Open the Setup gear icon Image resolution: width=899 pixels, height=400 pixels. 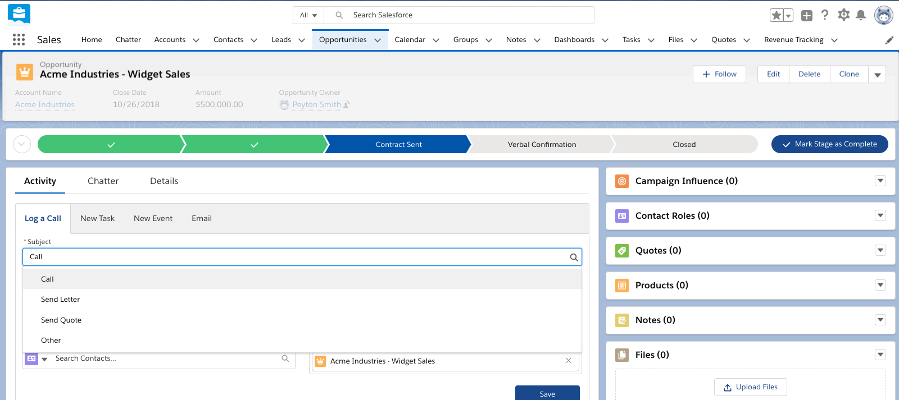[843, 15]
